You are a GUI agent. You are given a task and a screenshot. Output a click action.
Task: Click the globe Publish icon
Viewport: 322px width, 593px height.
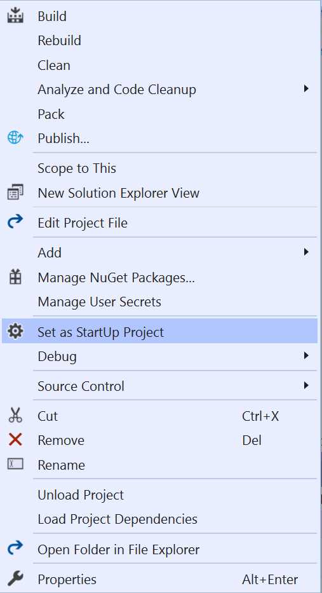15,138
